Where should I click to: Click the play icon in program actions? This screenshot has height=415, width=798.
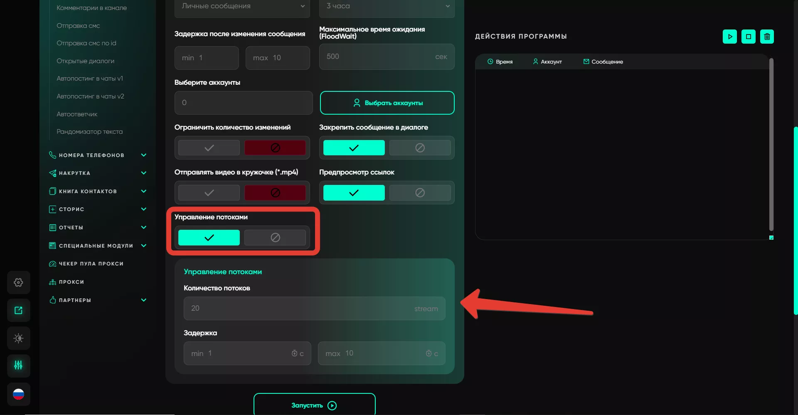[730, 37]
